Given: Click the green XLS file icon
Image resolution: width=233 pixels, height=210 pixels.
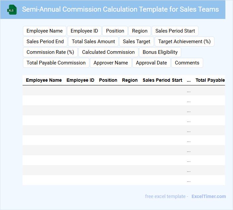Looking at the screenshot, I should click(12, 10).
